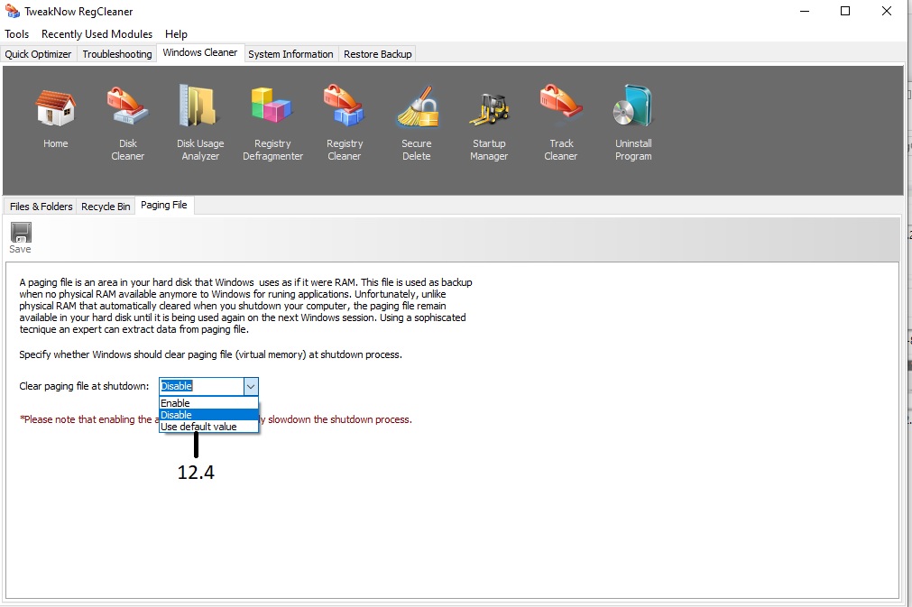Click the Save floppy disk icon
Image resolution: width=912 pixels, height=607 pixels.
(21, 233)
